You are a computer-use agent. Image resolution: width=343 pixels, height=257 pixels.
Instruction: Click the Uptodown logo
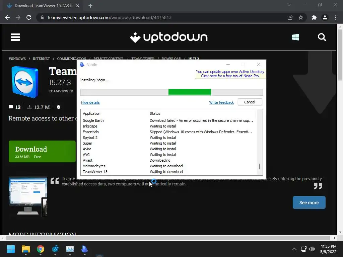168,37
